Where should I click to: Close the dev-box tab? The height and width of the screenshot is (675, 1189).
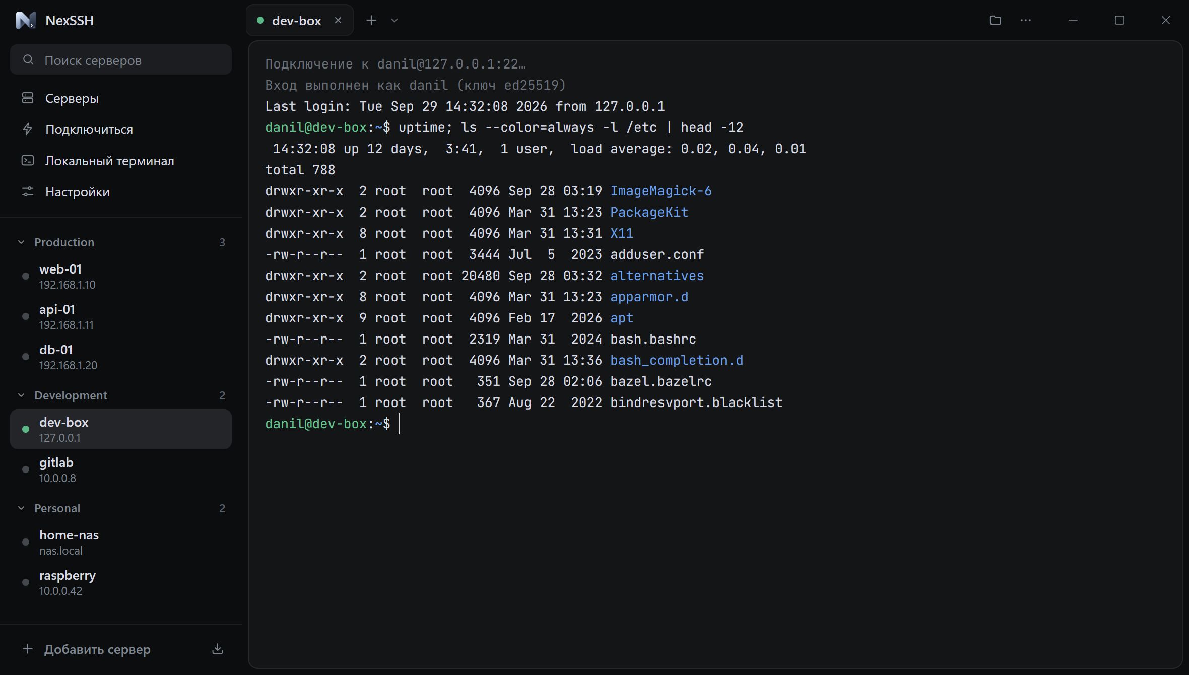point(338,20)
